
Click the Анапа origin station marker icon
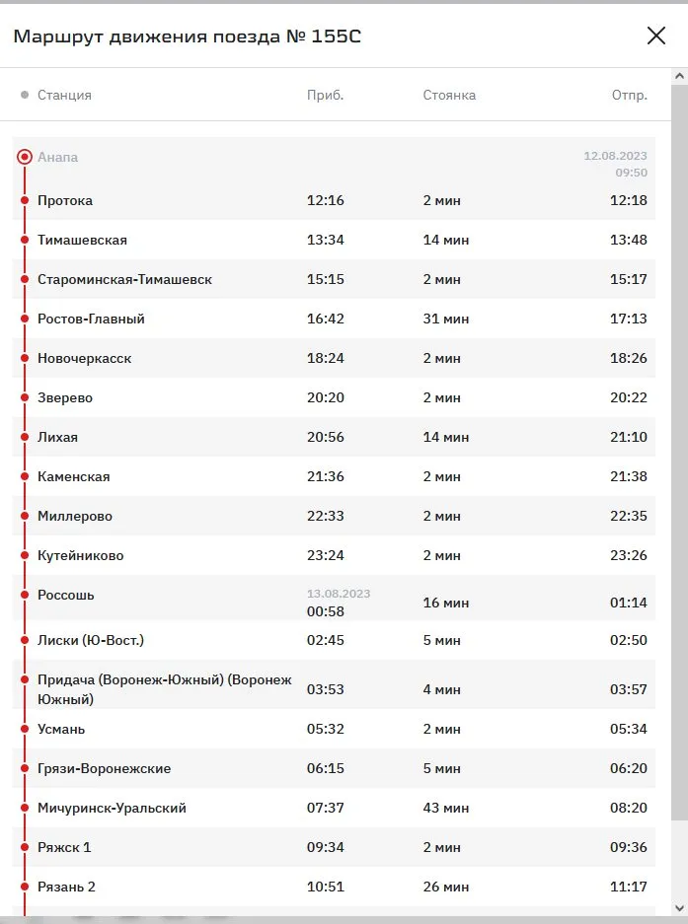[x=25, y=157]
